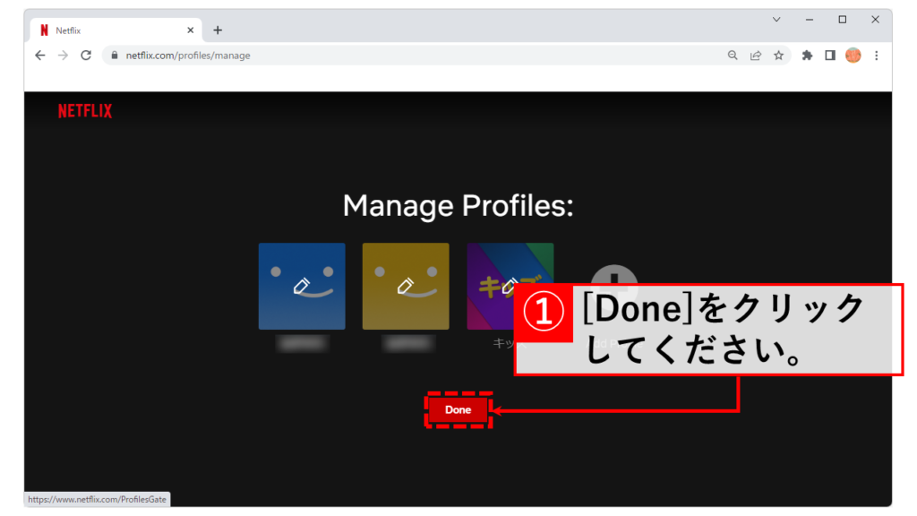Toggle the browser side panel
This screenshot has height=516, width=917.
pos(830,56)
